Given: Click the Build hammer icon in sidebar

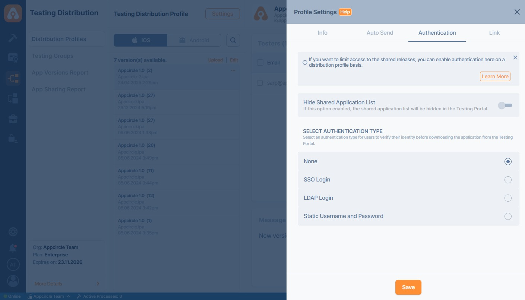Looking at the screenshot, I should click(13, 38).
